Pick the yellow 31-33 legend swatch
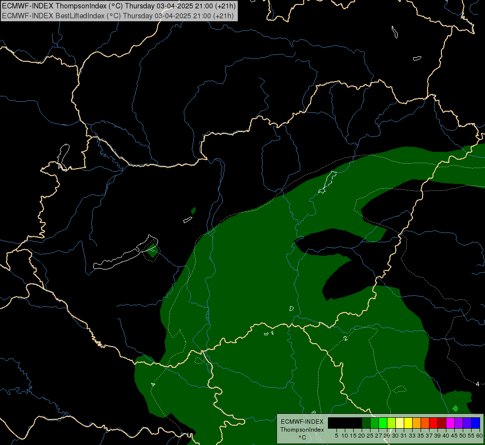This screenshot has height=445, width=485. click(408, 423)
